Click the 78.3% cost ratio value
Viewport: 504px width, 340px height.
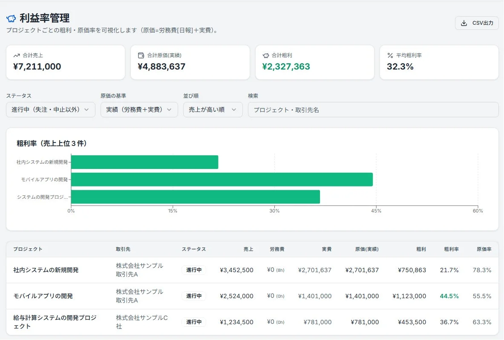(x=482, y=270)
